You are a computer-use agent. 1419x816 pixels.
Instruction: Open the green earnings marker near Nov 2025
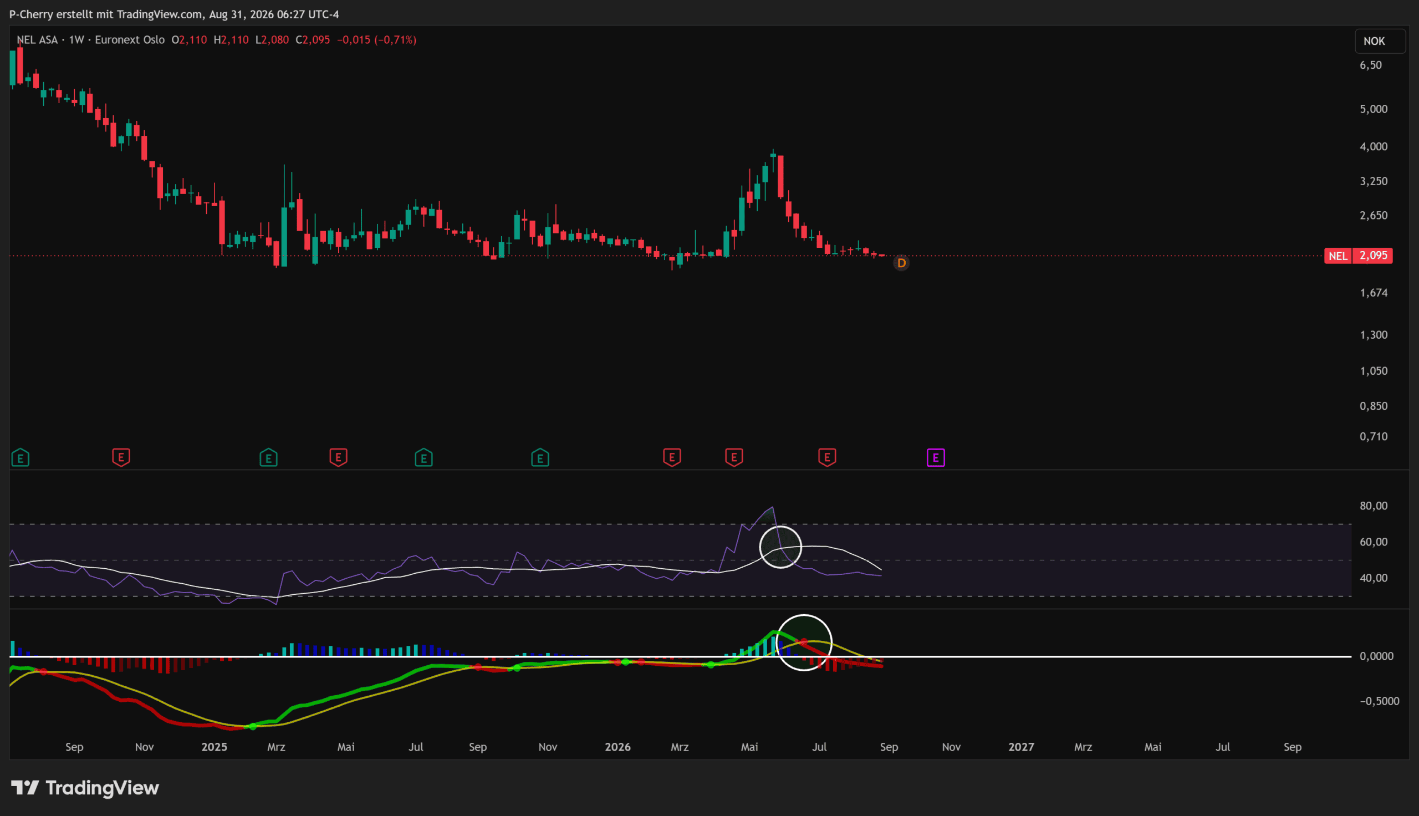tap(540, 458)
